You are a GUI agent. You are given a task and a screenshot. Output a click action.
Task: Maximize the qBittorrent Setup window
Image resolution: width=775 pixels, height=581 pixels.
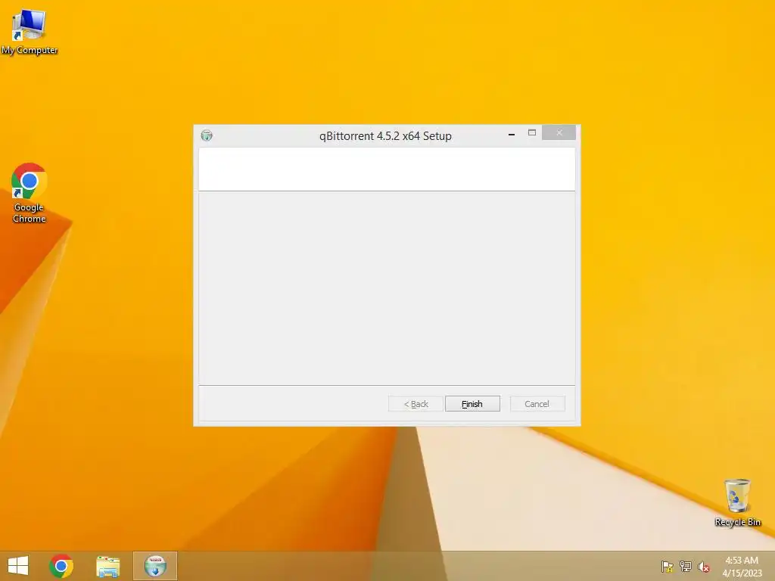coord(532,133)
